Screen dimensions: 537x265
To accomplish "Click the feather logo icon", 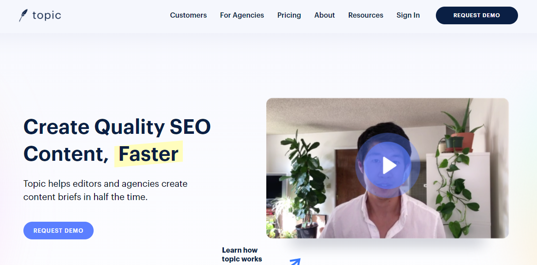I will pyautogui.click(x=23, y=15).
